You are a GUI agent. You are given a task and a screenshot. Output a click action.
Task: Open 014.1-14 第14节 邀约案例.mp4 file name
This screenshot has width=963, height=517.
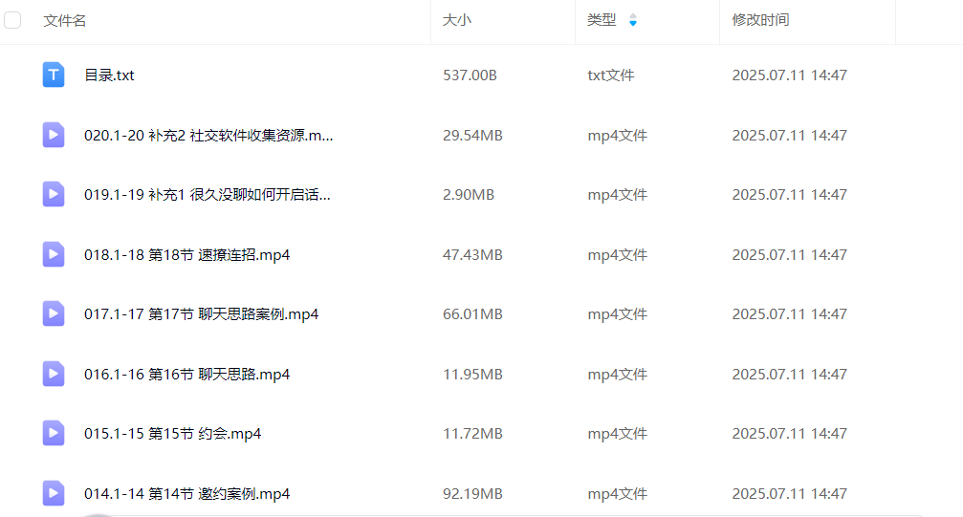tap(186, 494)
